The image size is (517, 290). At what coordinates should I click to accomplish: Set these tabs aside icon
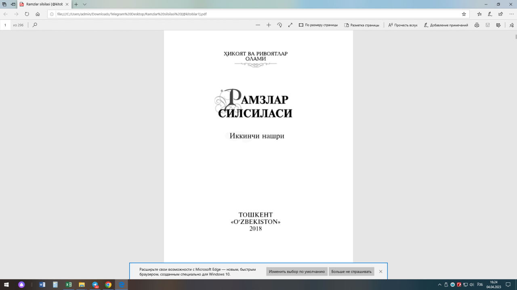tap(13, 4)
